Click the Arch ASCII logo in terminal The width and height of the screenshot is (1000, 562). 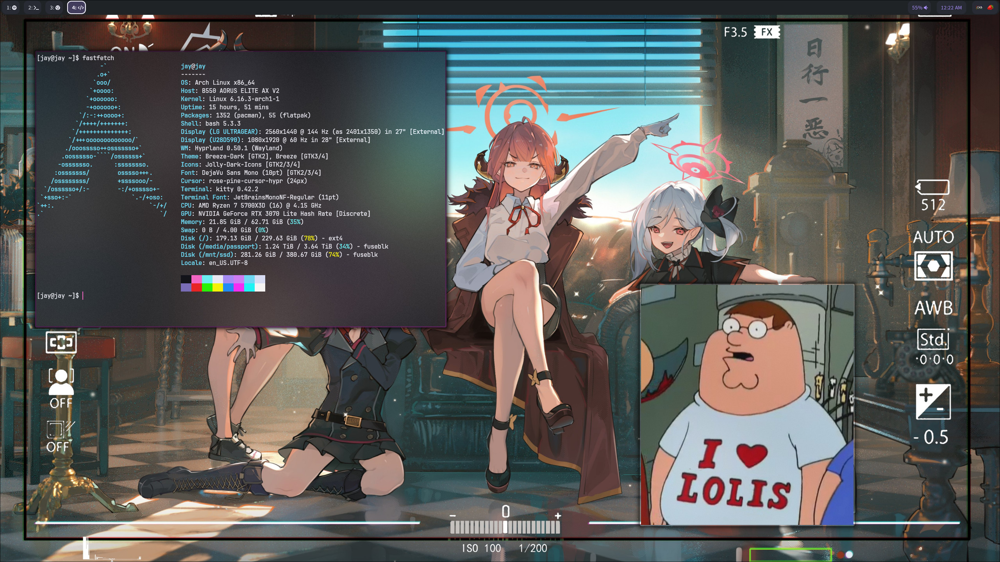coord(102,140)
